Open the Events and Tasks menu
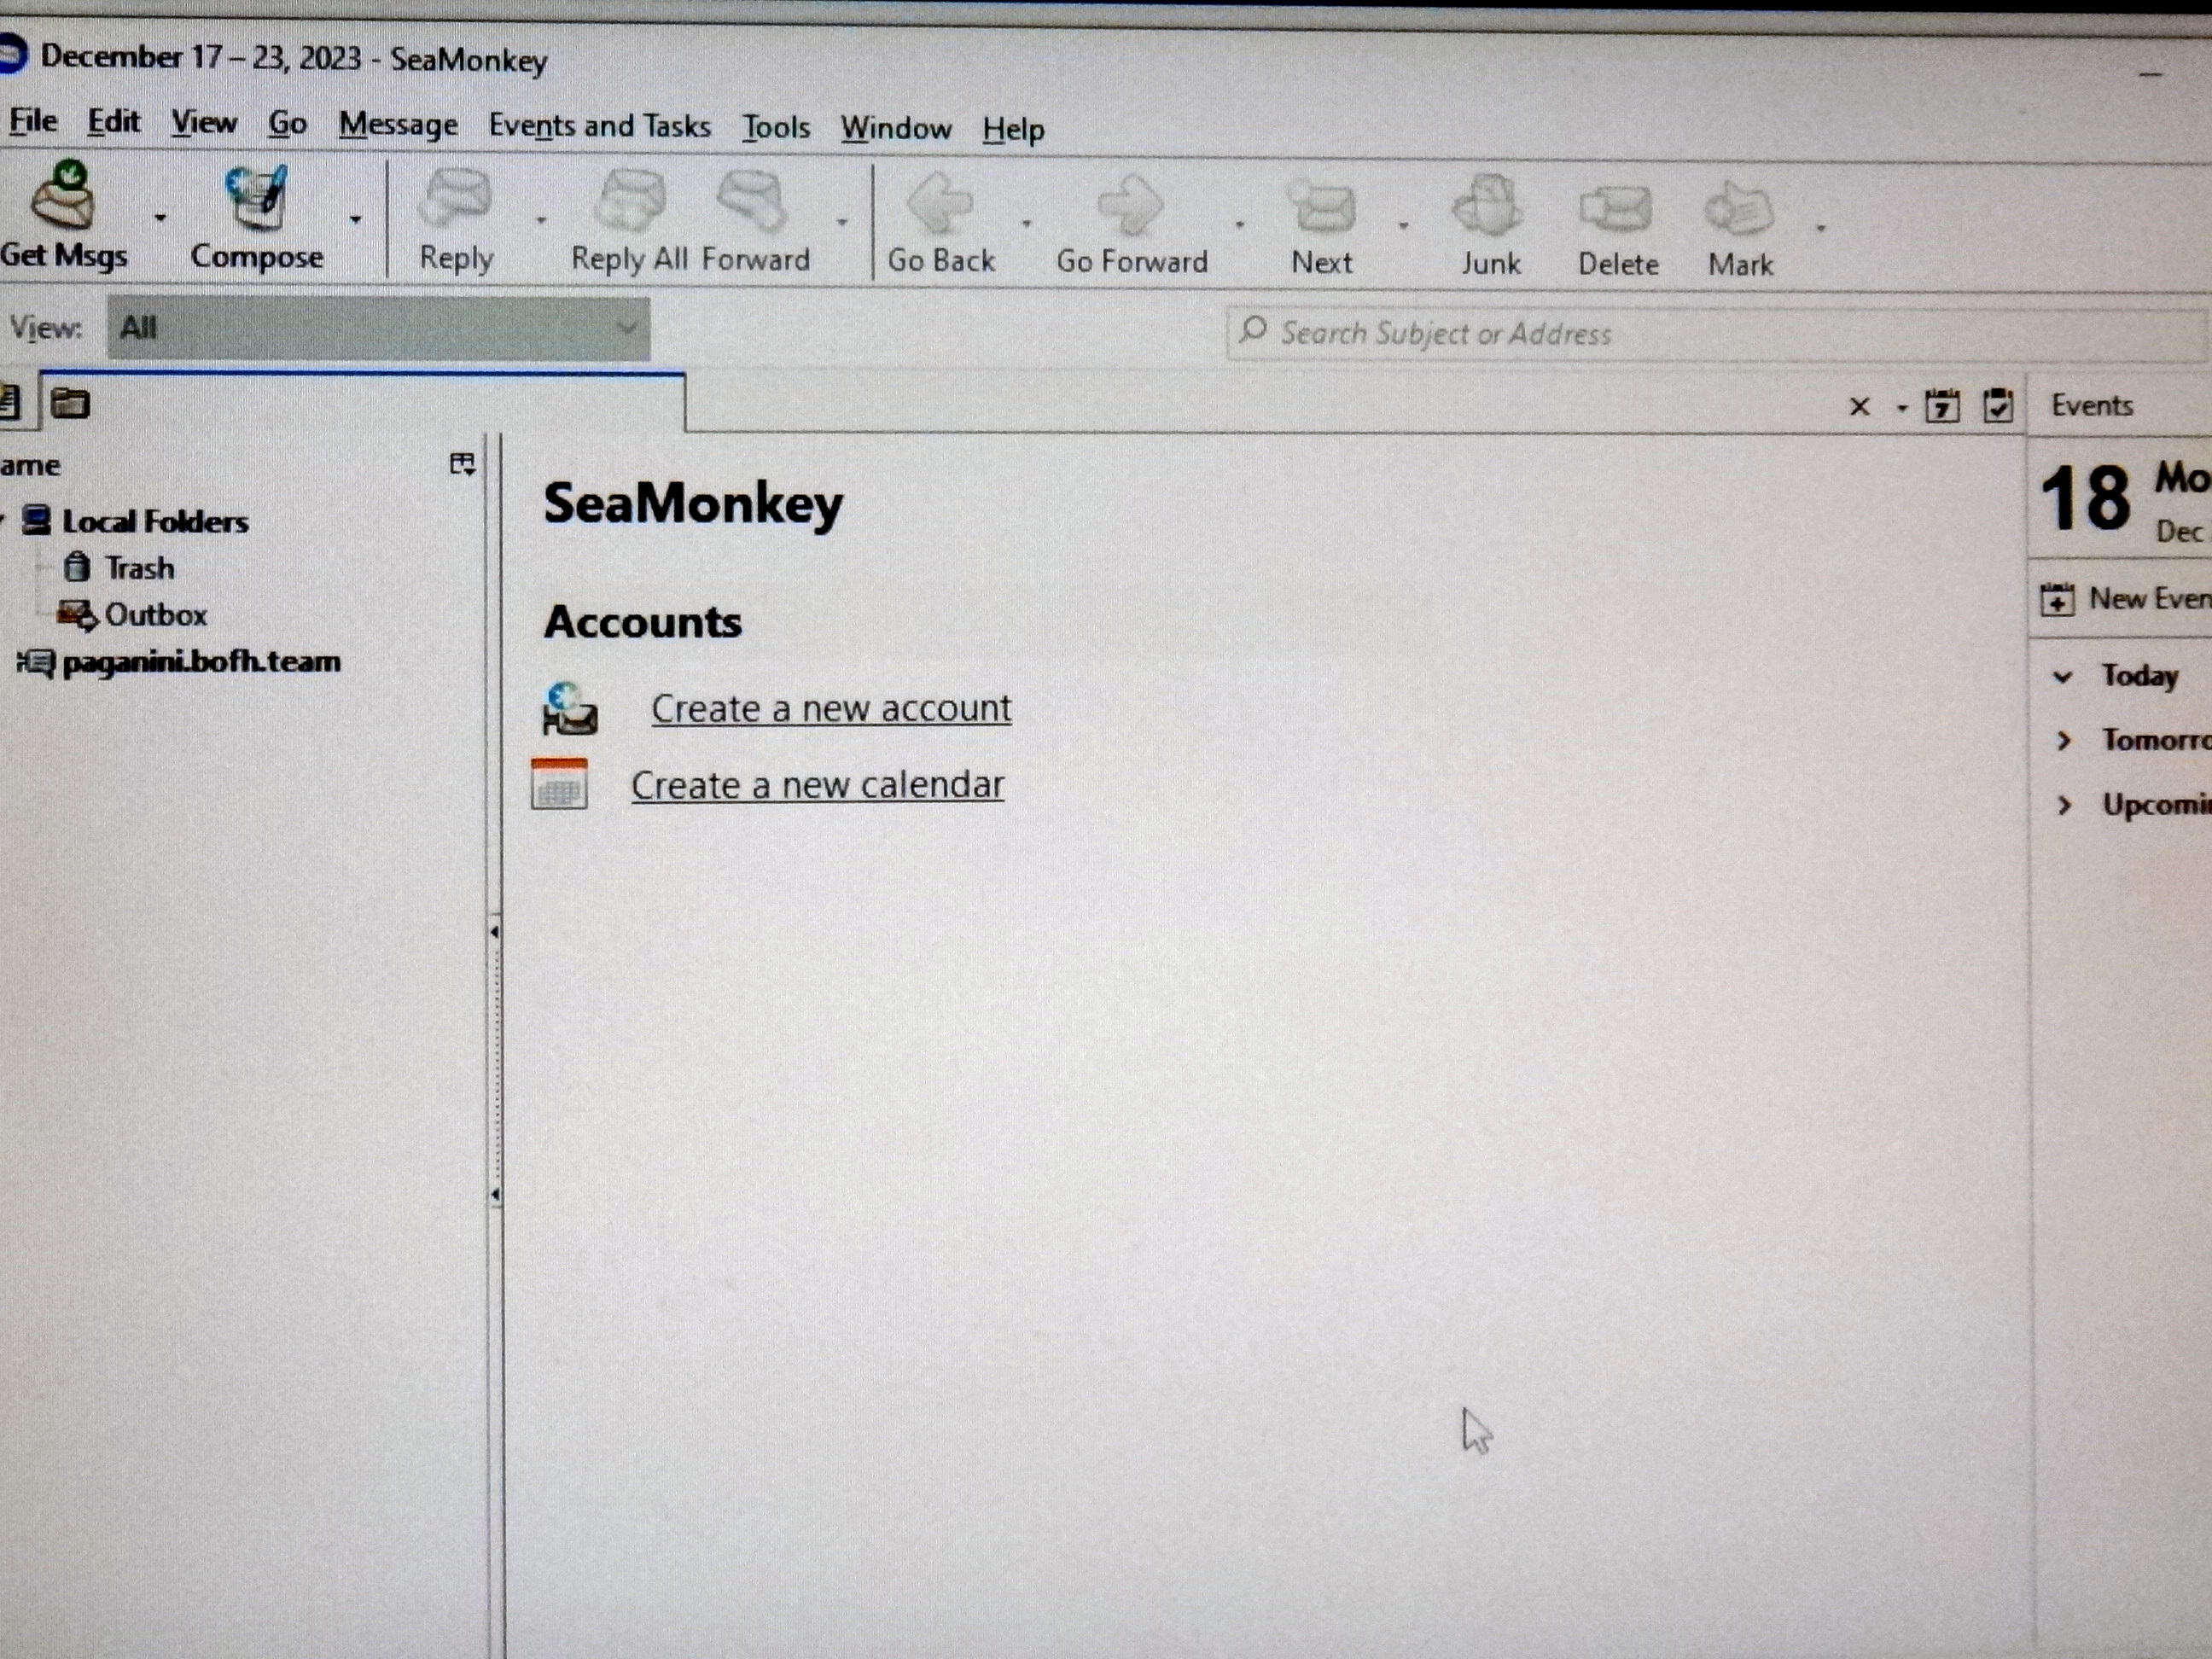2212x1659 pixels. click(x=600, y=126)
